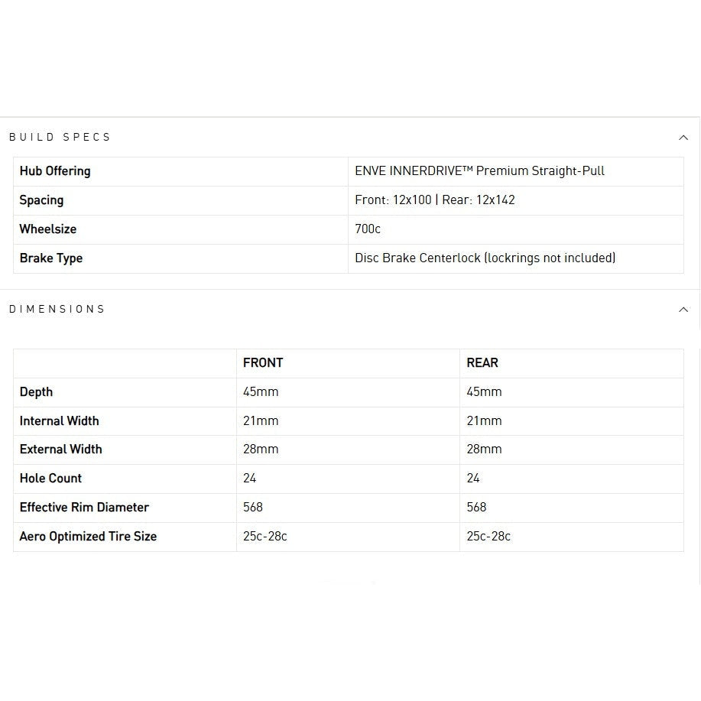The image size is (701, 701).
Task: Click the 700c wheelsize value
Action: [368, 229]
